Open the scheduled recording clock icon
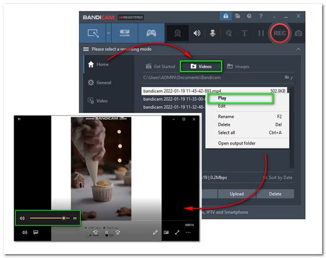The image size is (326, 258). tap(249, 16)
